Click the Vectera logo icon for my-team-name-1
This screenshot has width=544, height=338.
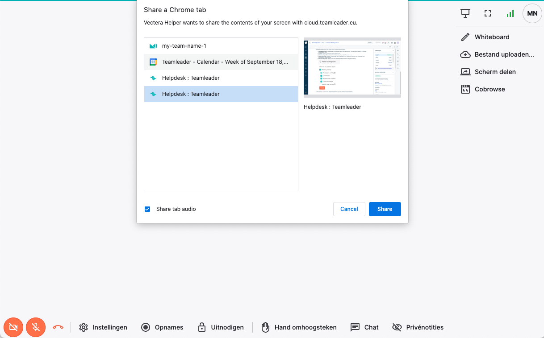tap(153, 46)
